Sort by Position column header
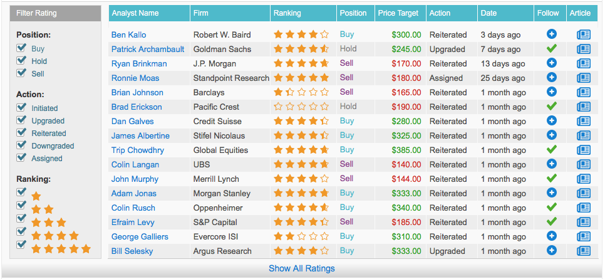This screenshot has width=605, height=279. [355, 13]
